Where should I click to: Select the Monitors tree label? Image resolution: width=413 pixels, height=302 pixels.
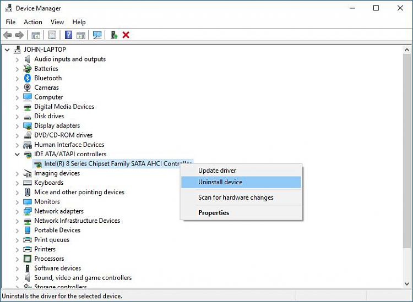pos(47,201)
